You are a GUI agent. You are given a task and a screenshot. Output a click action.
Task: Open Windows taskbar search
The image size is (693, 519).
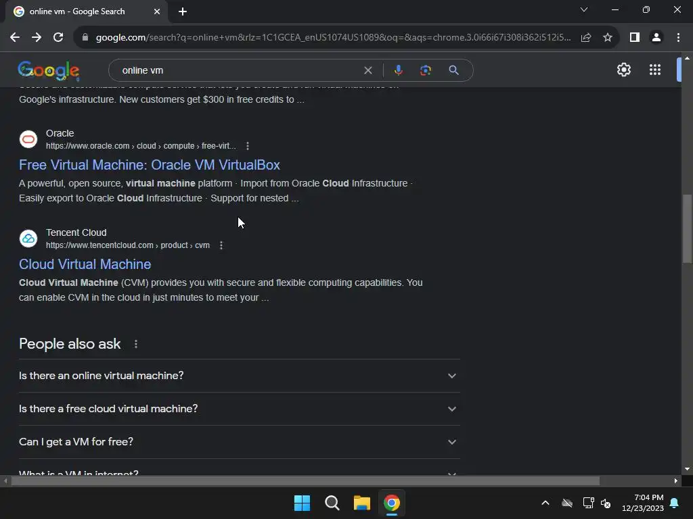pos(332,503)
